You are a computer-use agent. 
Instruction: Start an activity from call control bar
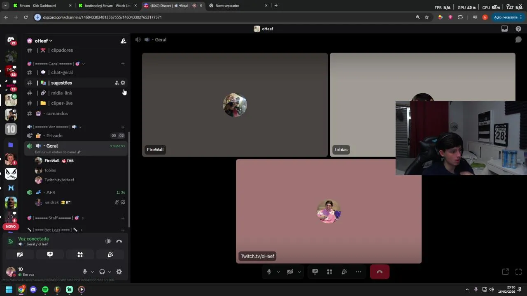coord(329,272)
